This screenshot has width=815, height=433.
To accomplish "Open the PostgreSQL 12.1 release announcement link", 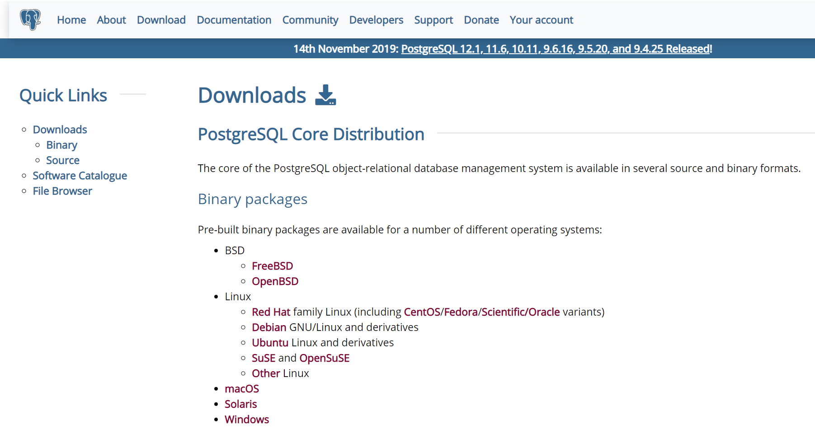I will point(556,49).
